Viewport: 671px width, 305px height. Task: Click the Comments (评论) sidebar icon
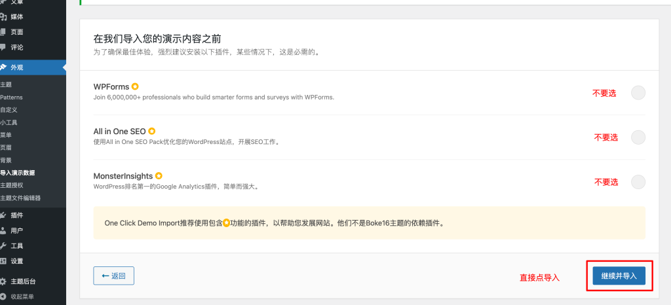pos(3,47)
